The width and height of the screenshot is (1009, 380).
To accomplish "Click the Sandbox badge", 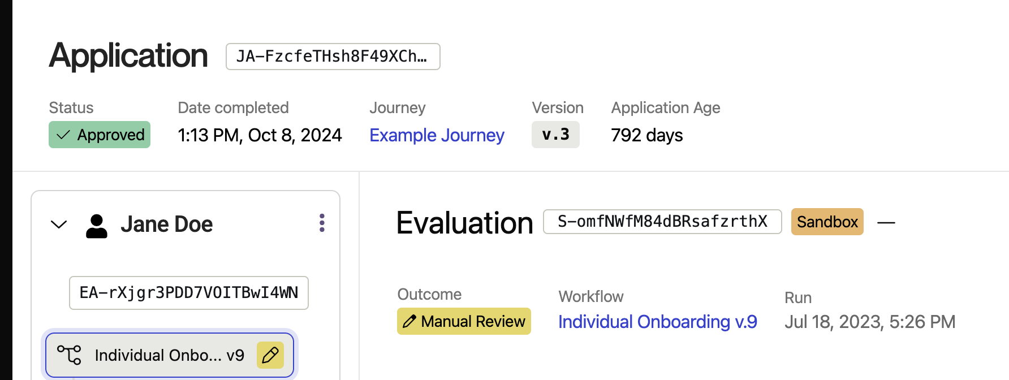I will pos(827,222).
